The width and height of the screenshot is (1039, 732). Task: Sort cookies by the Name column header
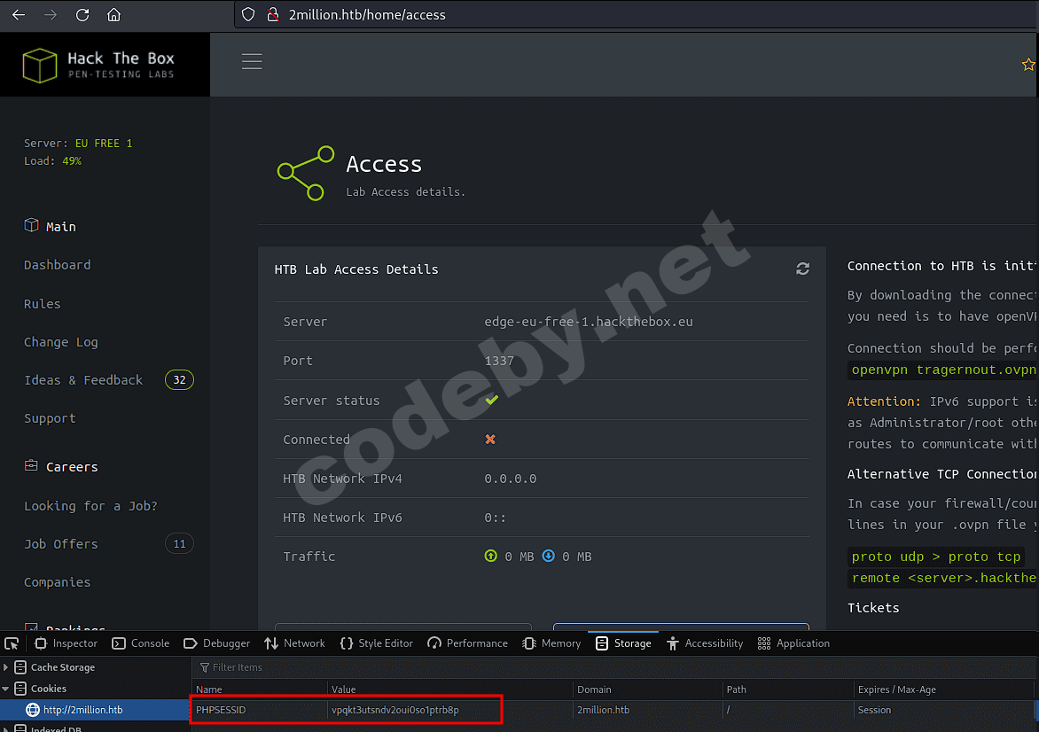(x=259, y=689)
